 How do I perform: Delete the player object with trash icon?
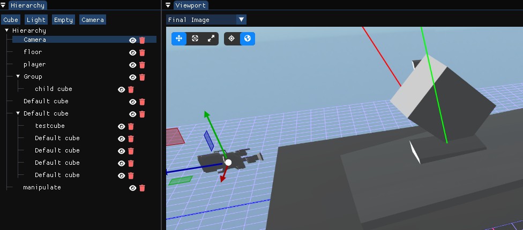coord(142,65)
